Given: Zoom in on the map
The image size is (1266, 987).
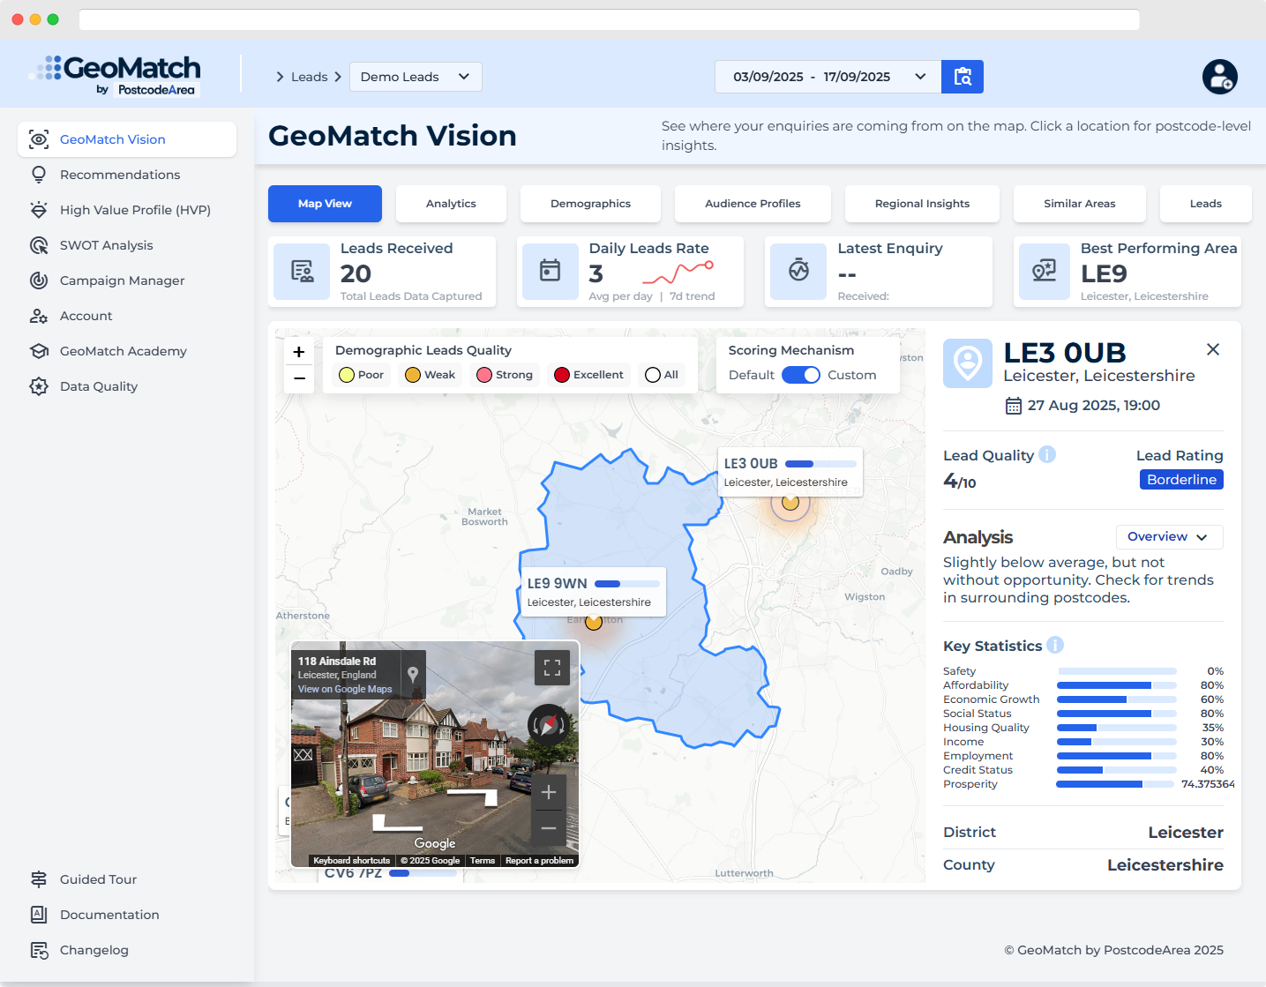Looking at the screenshot, I should tap(299, 352).
